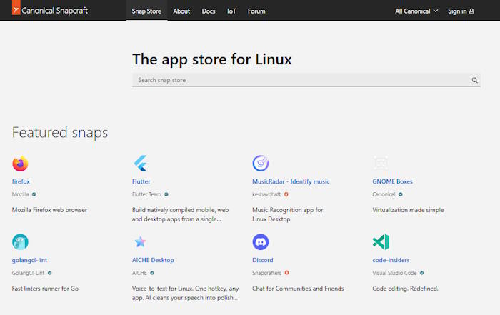This screenshot has width=500, height=315.
Task: Focus the Search snap store field
Action: [x=306, y=80]
